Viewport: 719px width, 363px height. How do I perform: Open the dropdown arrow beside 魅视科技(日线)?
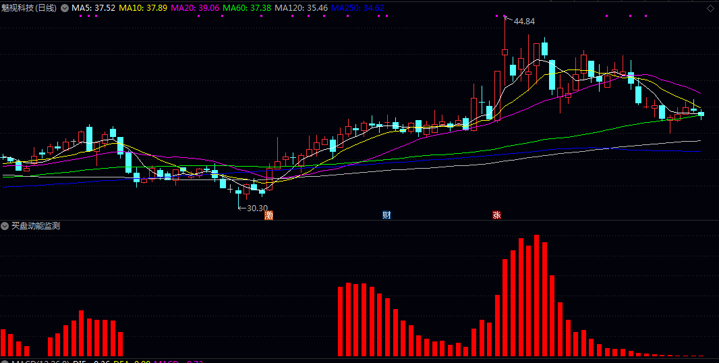[65, 8]
